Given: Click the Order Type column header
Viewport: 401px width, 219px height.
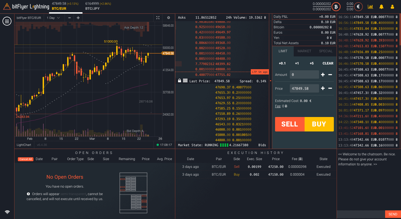Looking at the screenshot, I should click(75, 159).
